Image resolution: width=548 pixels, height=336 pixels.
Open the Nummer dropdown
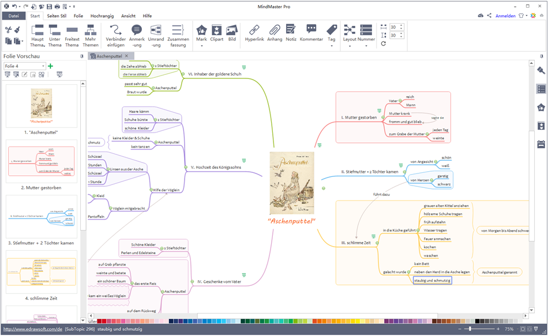click(366, 46)
